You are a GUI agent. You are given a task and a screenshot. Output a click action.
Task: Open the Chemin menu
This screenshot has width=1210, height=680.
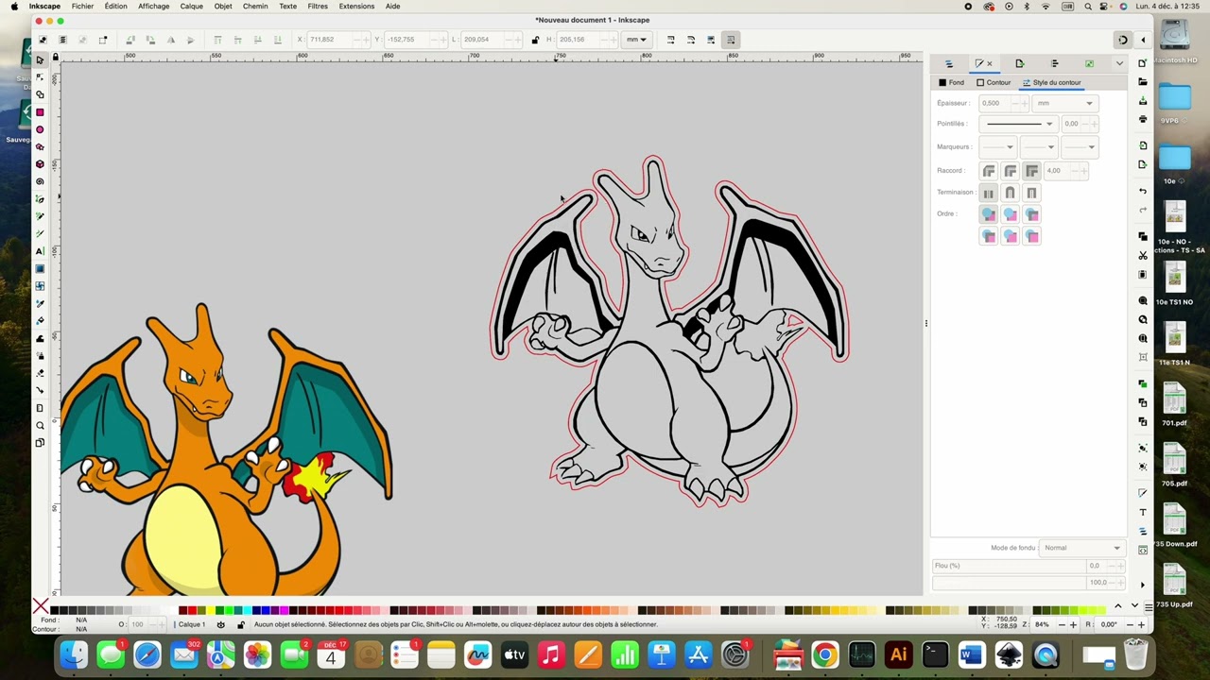coord(255,6)
